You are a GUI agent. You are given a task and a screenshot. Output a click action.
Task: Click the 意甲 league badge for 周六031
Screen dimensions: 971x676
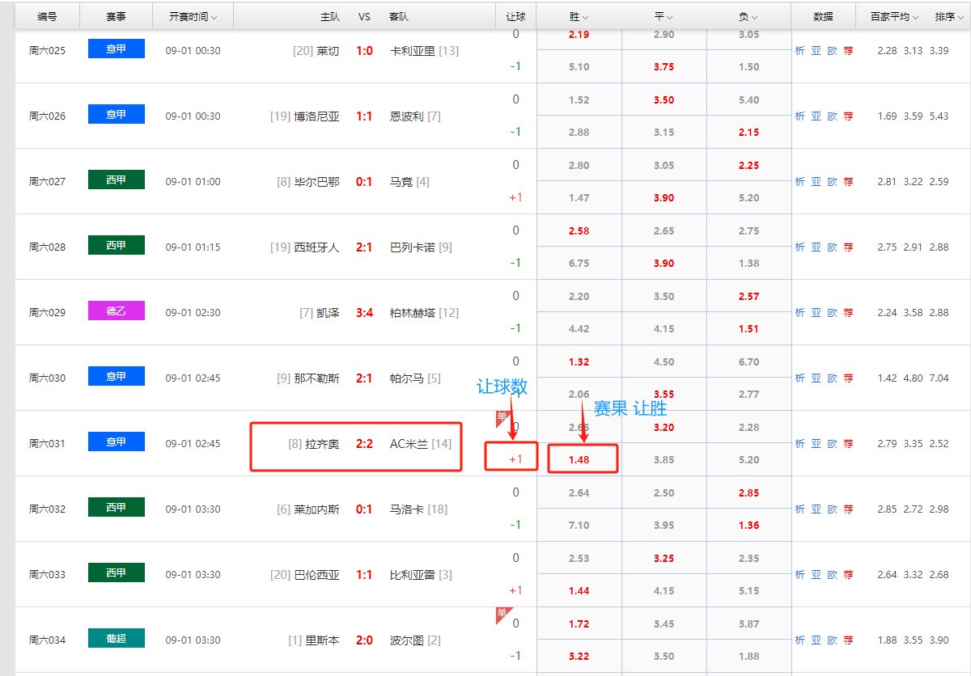116,442
